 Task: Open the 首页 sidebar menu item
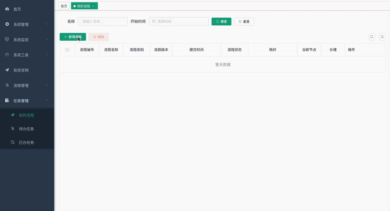pyautogui.click(x=27, y=9)
